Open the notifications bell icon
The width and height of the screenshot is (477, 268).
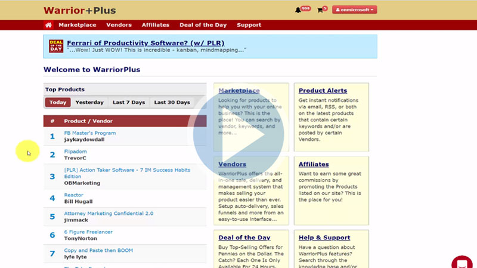tap(298, 10)
